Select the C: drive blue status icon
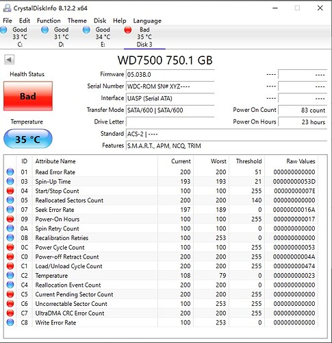332x343 pixels. pyautogui.click(x=3, y=29)
